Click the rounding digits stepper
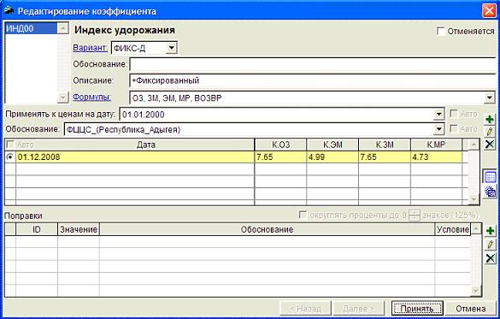500x319 pixels. click(x=415, y=215)
